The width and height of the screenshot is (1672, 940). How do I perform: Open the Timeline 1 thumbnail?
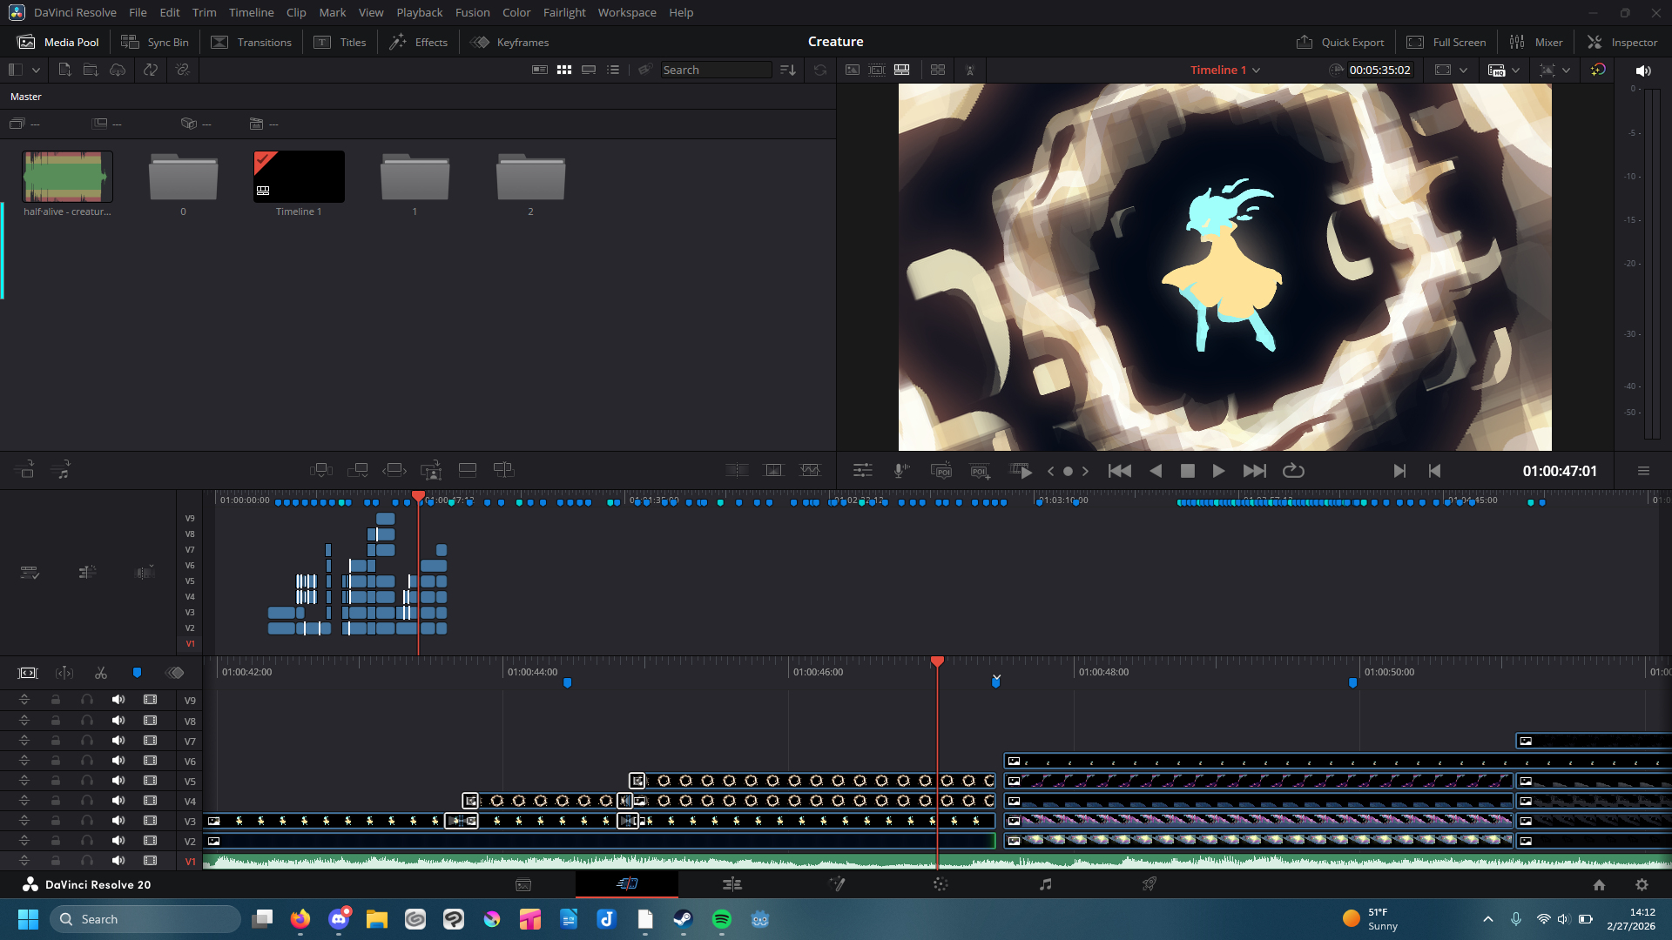299,177
